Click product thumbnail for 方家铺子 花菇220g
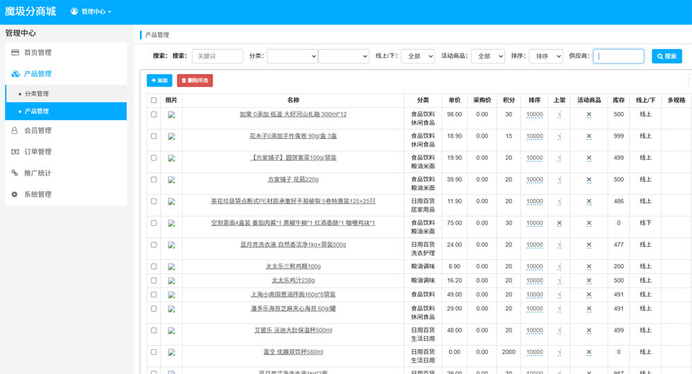This screenshot has height=374, width=692. pos(172,180)
